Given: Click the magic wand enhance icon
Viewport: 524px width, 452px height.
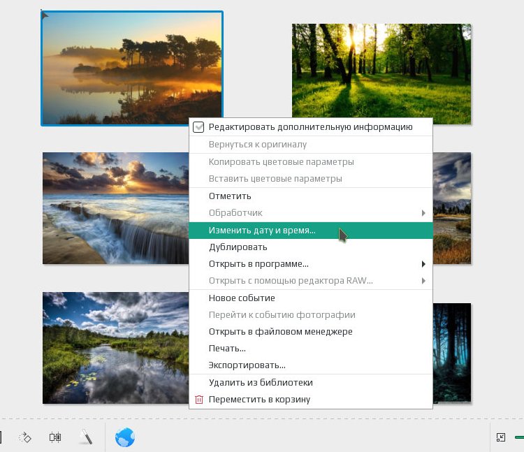Looking at the screenshot, I should click(x=86, y=437).
